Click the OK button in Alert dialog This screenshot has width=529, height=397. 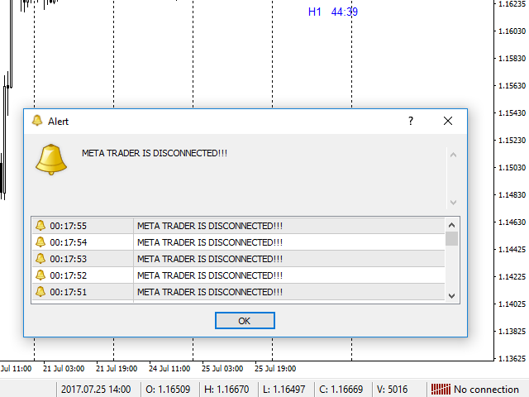point(244,321)
